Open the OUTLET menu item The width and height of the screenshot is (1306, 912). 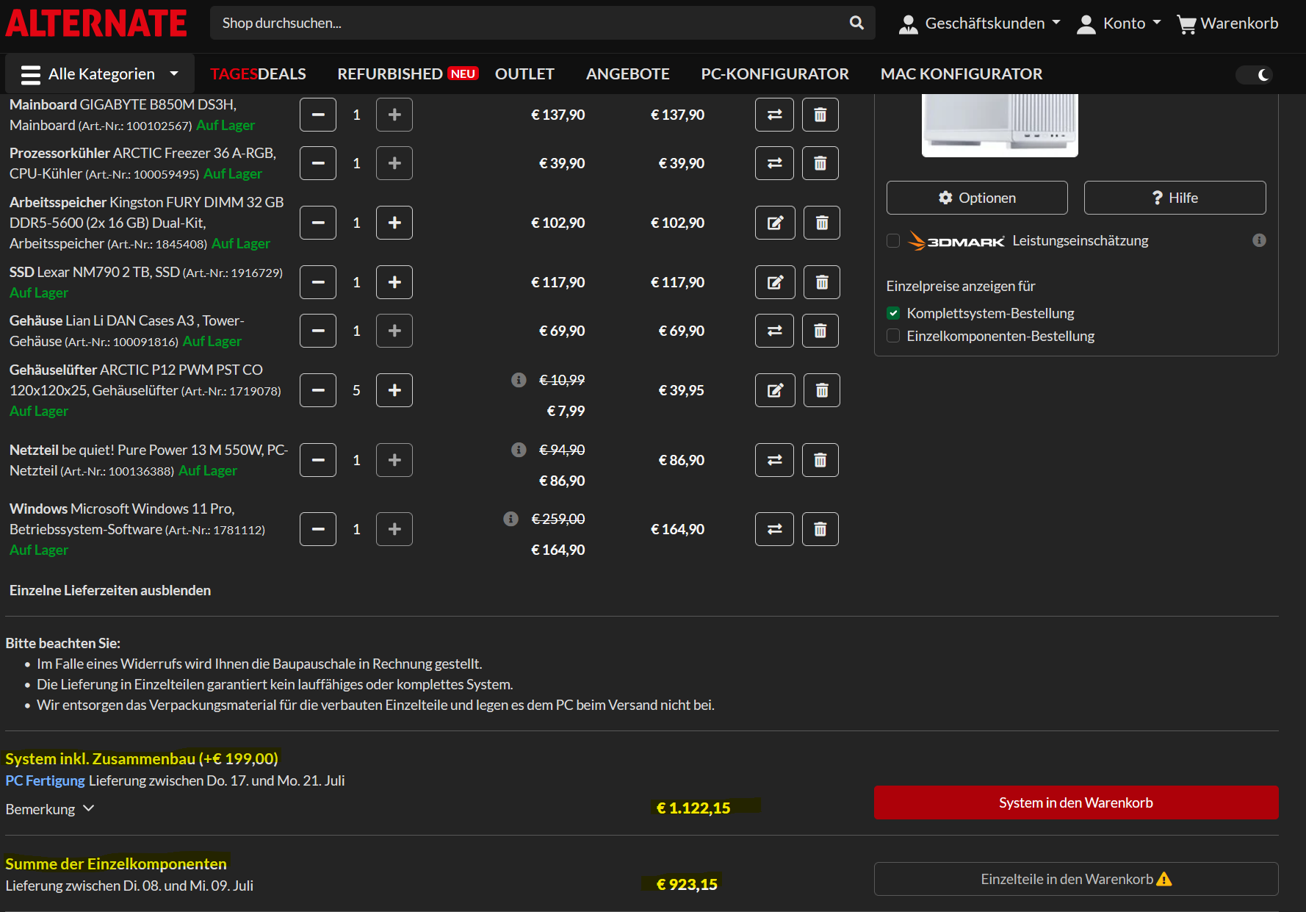tap(524, 74)
